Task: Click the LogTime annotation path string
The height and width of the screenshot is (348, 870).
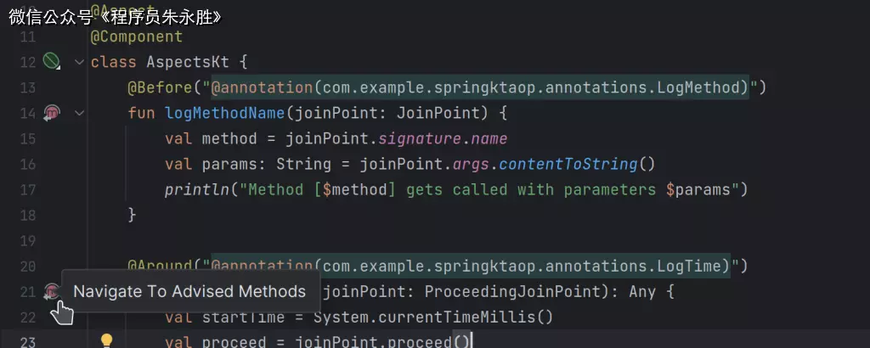Action: click(470, 266)
